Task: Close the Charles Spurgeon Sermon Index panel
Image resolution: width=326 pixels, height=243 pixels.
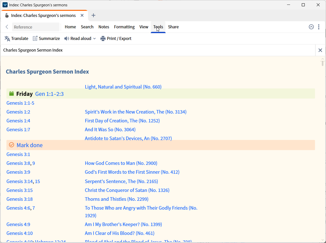Action: tap(320, 50)
